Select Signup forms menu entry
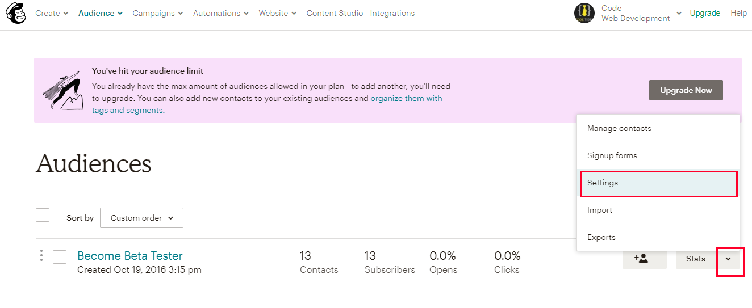 click(x=658, y=155)
